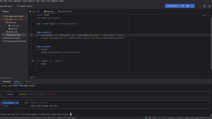Open the Help menu
The height and width of the screenshot is (119, 212).
tap(61, 1)
